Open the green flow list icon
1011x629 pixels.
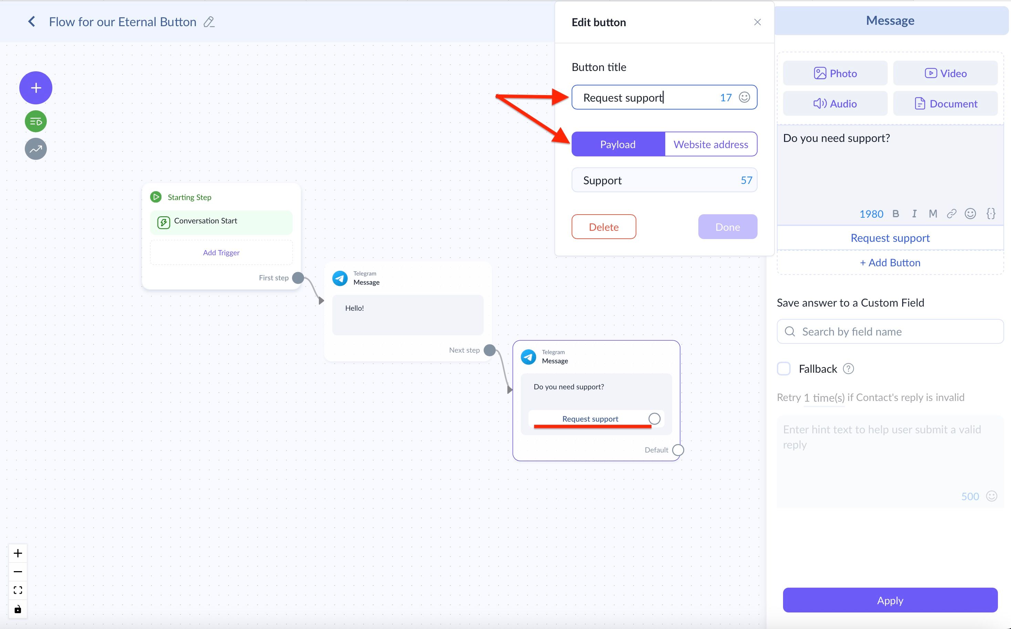pyautogui.click(x=36, y=122)
